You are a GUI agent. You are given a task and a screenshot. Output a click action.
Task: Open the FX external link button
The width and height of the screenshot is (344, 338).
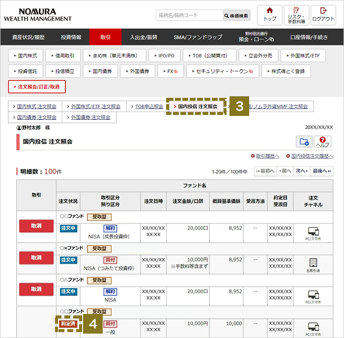click(171, 71)
